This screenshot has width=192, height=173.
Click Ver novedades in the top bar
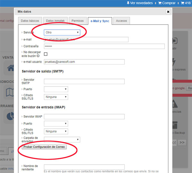tap(141, 3)
